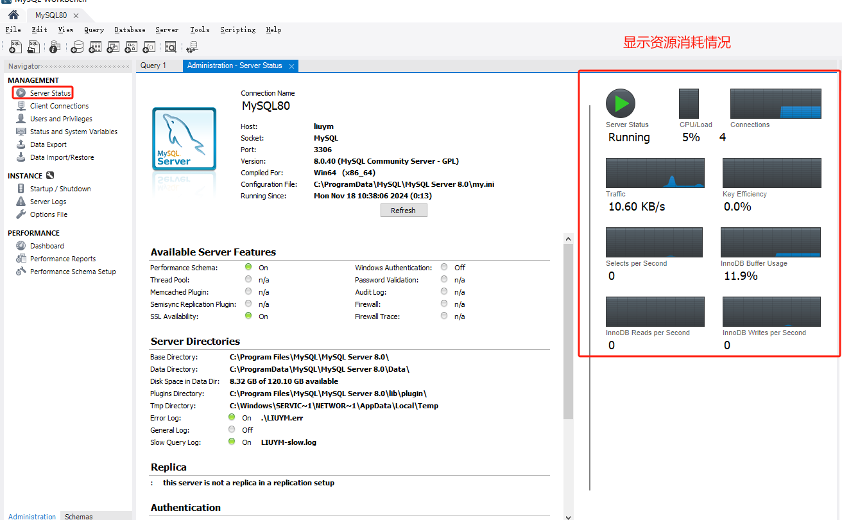The image size is (842, 520).
Task: Search table data using toolbar icon
Action: point(170,47)
